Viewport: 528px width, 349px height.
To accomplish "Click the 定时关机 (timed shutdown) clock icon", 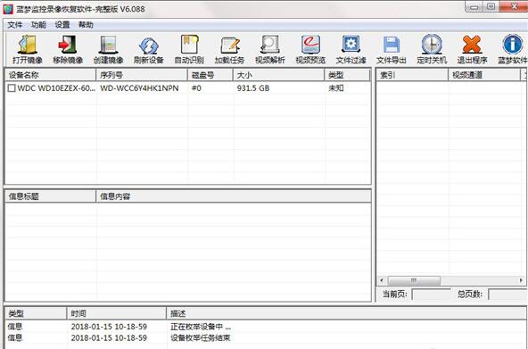I will (432, 44).
